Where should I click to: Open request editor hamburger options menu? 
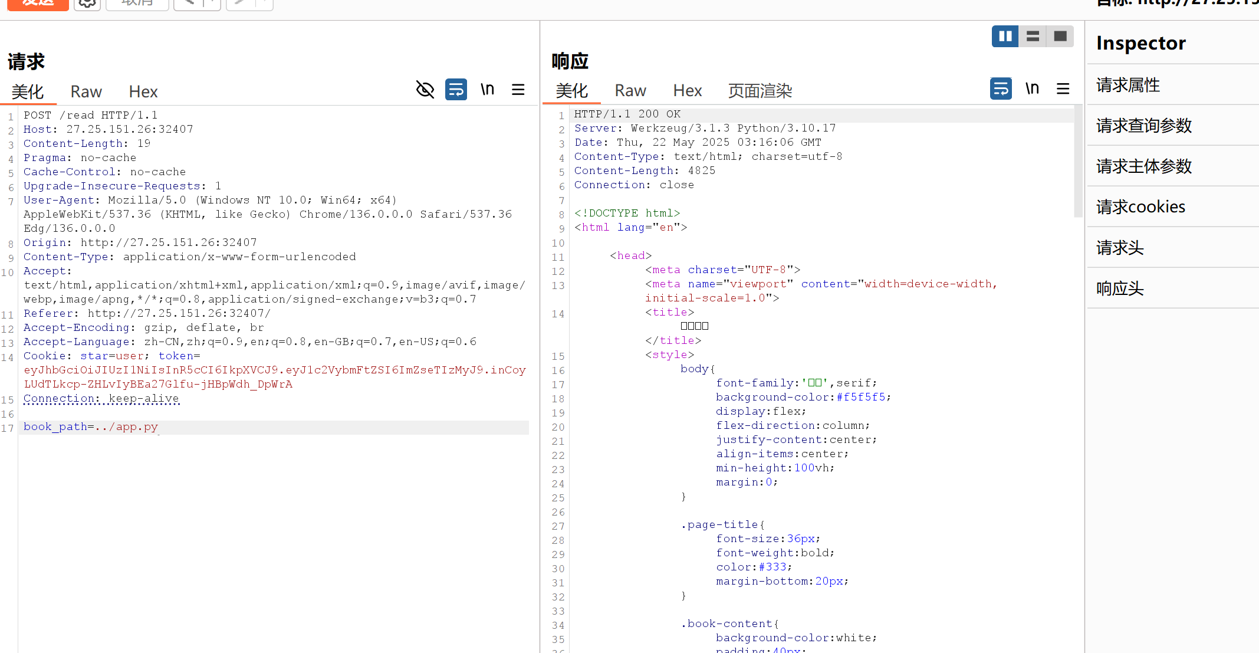[x=518, y=90]
